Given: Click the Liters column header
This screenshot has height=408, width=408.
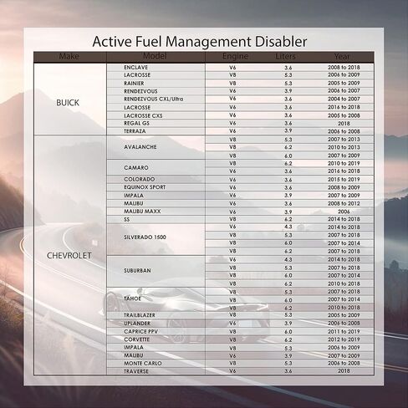Looking at the screenshot, I should click(285, 56).
